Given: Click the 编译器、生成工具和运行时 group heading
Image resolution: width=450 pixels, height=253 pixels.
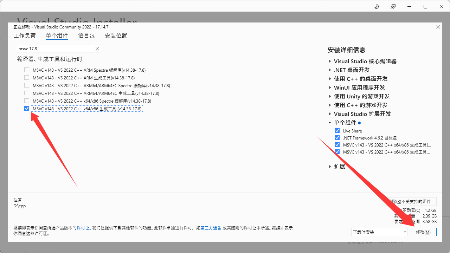Looking at the screenshot, I should (50, 59).
